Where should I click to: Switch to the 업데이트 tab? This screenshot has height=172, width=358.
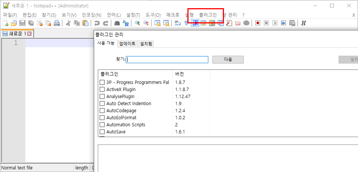tap(127, 44)
